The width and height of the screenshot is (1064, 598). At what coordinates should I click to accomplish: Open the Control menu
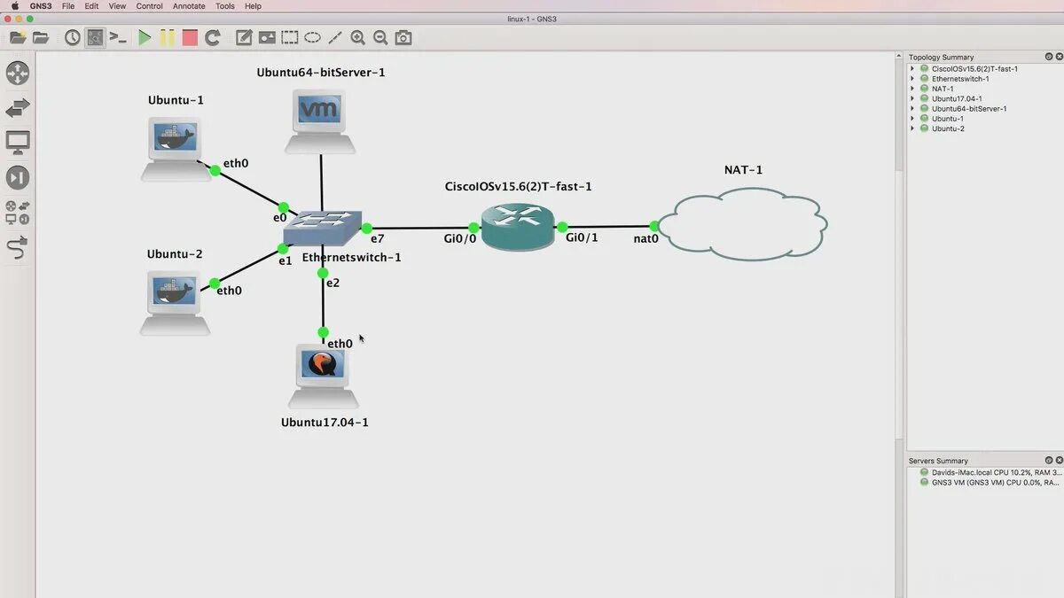(x=149, y=6)
